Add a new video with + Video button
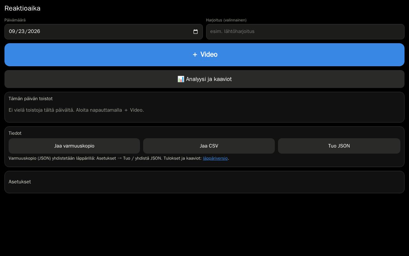The height and width of the screenshot is (256, 409). (x=204, y=55)
